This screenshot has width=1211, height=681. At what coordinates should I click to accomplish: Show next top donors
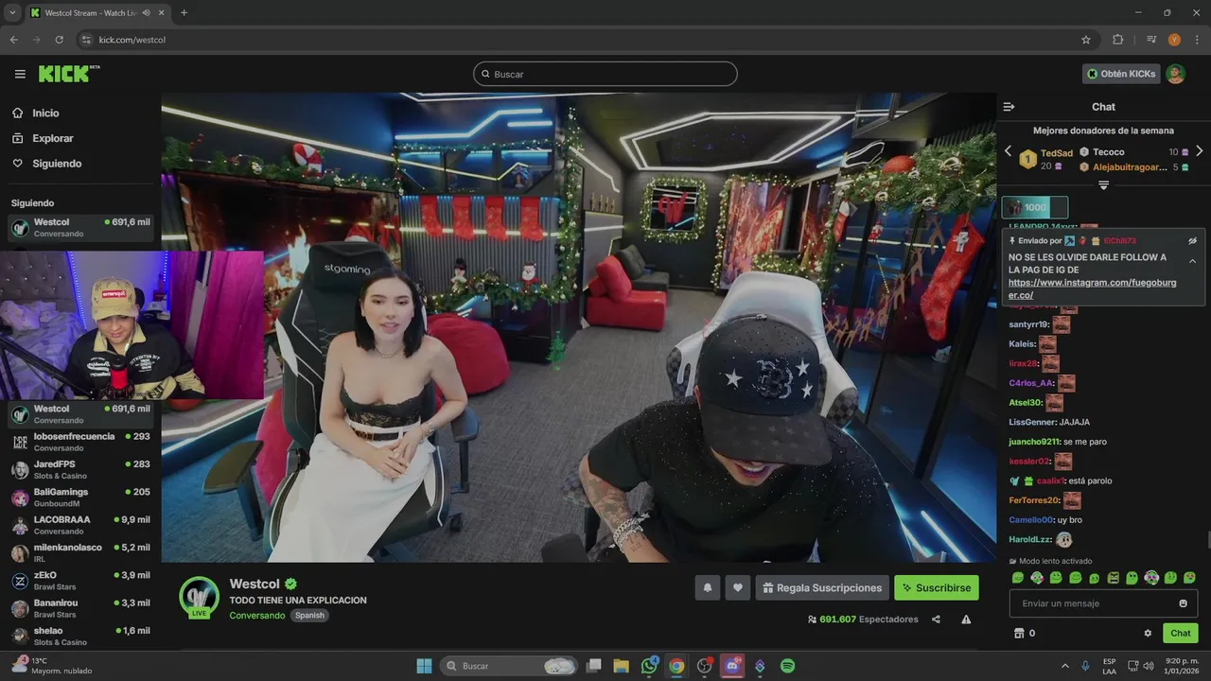[x=1199, y=151]
